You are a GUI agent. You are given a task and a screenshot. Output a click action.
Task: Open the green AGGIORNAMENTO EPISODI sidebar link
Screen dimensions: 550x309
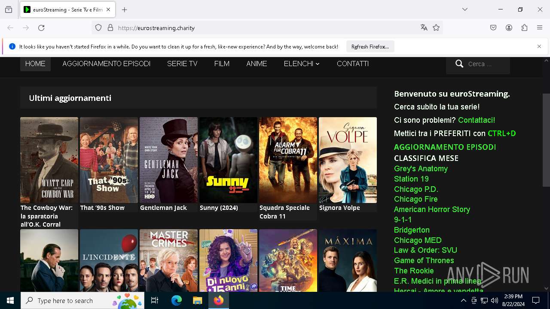[445, 147]
